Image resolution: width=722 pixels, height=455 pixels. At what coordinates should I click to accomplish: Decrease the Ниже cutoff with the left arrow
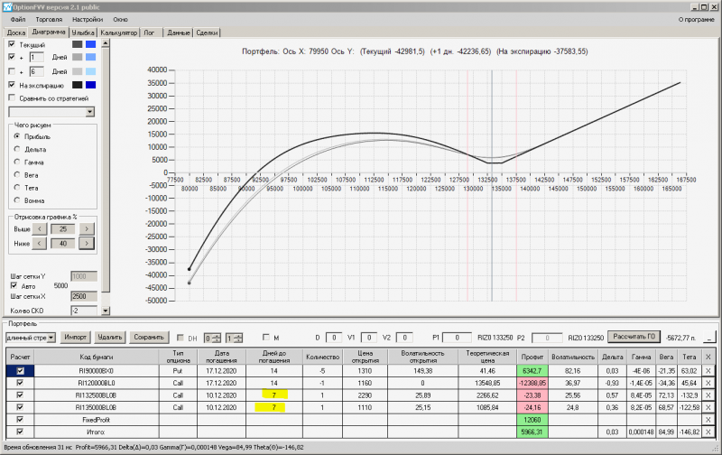(x=40, y=243)
